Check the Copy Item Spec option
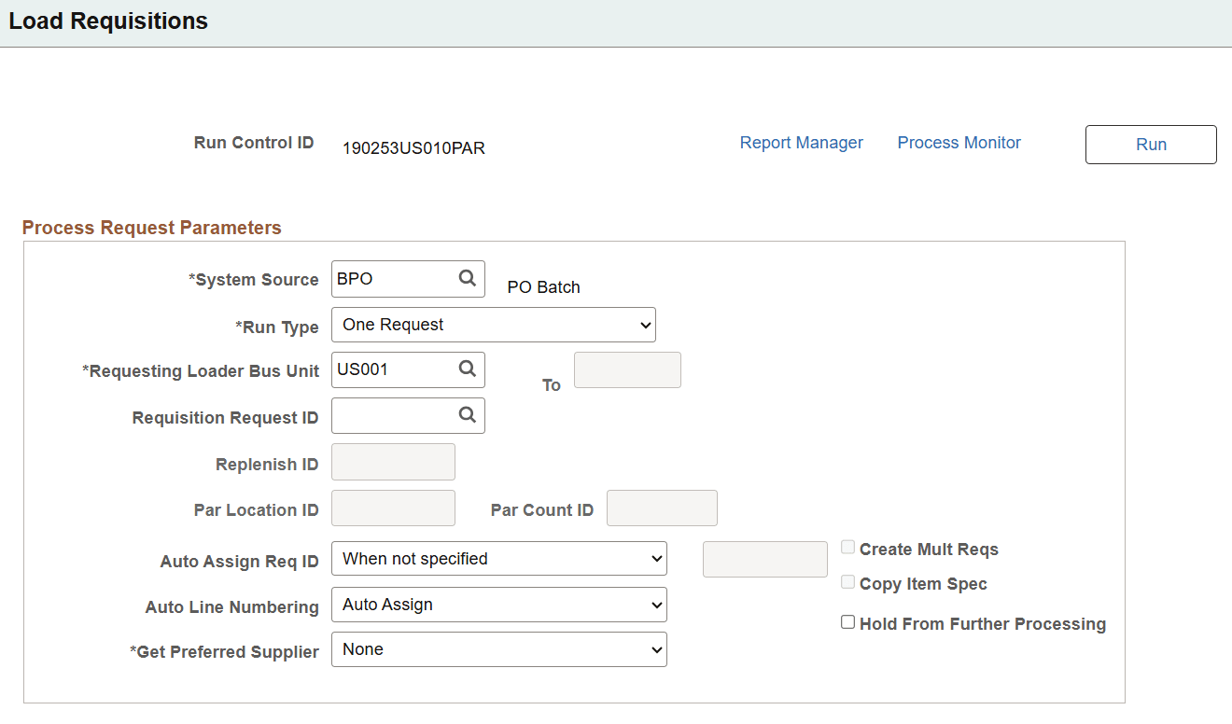Image resolution: width=1232 pixels, height=724 pixels. [847, 581]
